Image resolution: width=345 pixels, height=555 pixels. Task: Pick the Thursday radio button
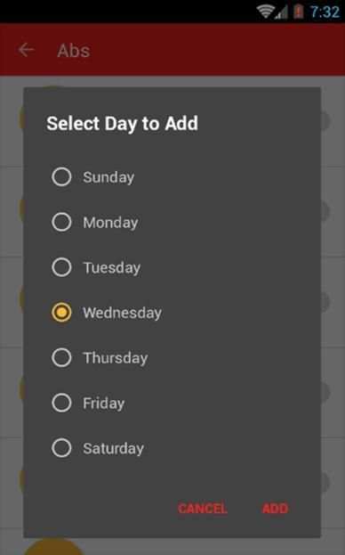coord(61,357)
